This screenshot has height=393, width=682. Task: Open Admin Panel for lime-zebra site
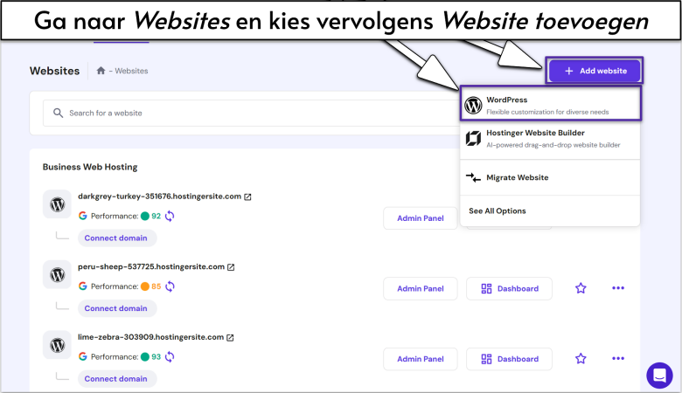pos(421,359)
